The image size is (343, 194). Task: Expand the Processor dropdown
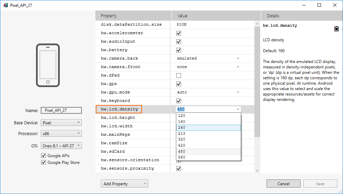pyautogui.click(x=61, y=134)
